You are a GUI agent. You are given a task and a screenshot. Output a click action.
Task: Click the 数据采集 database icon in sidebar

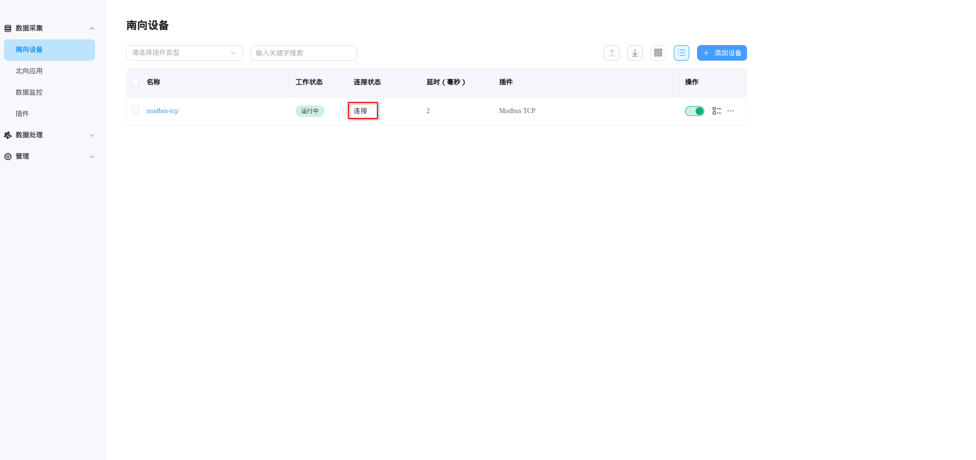(x=7, y=28)
